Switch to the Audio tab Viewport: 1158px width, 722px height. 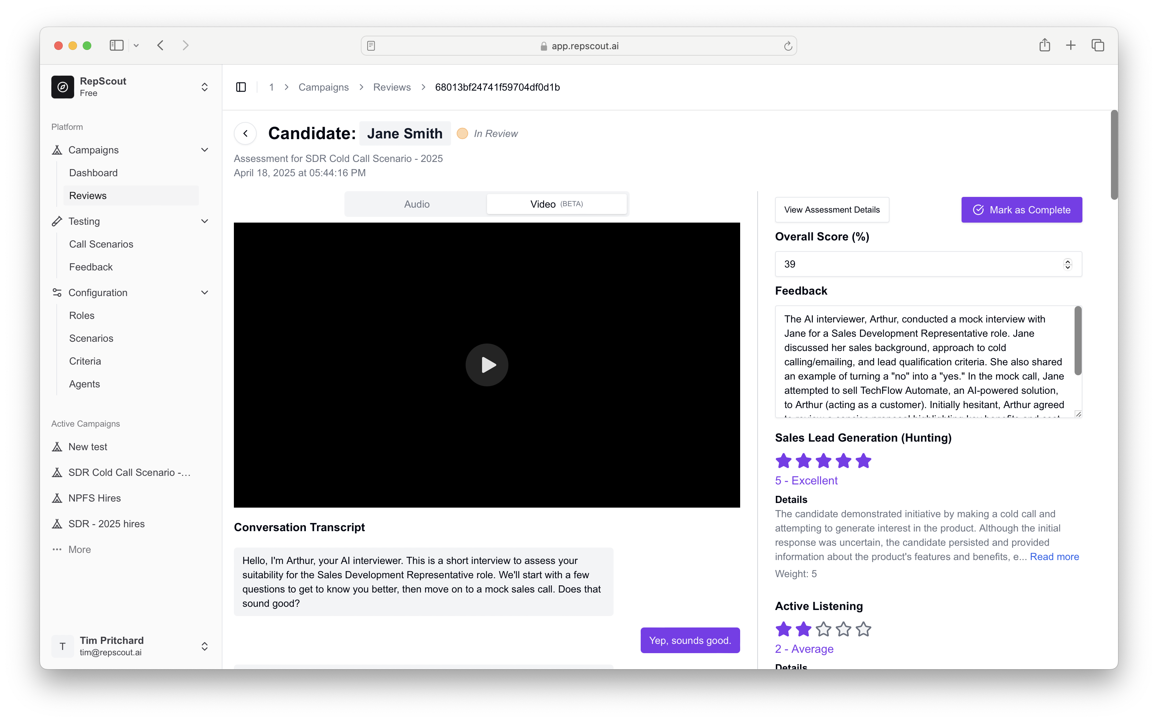[416, 204]
